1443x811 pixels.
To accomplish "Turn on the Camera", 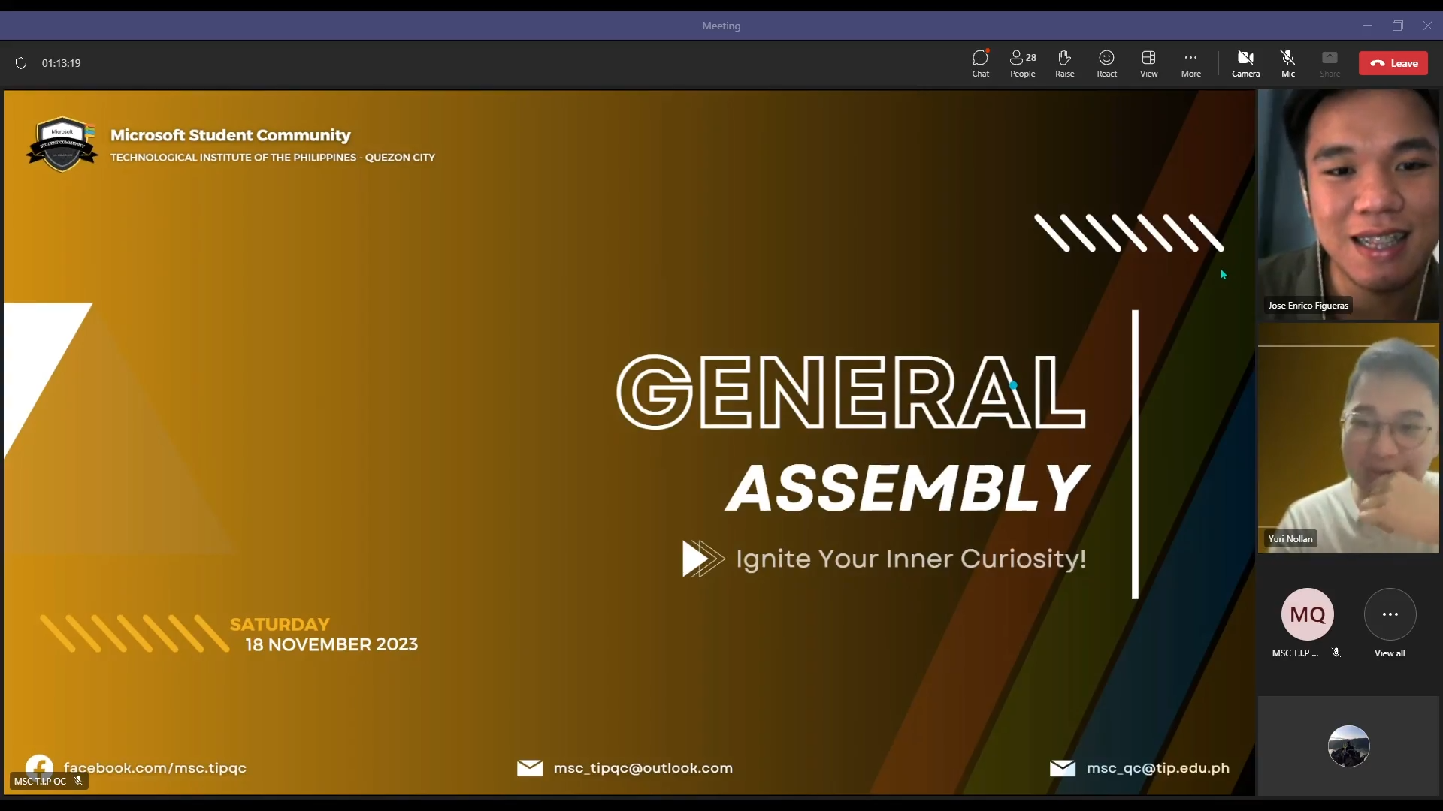I will point(1245,63).
